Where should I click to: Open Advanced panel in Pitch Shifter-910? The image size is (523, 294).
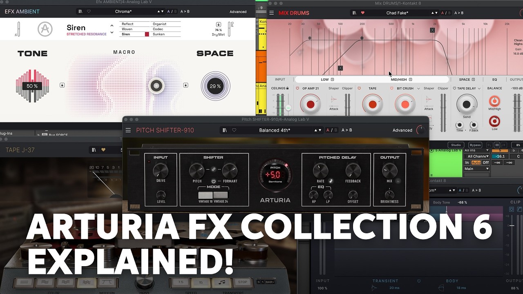pyautogui.click(x=402, y=130)
